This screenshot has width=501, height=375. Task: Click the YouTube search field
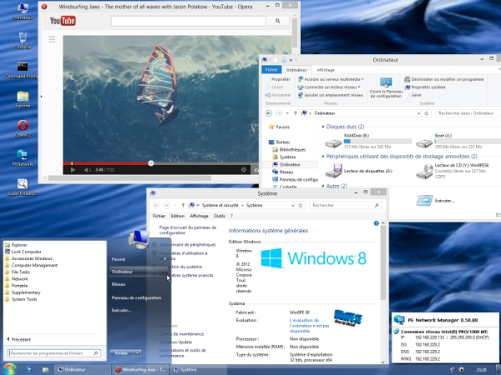(x=189, y=21)
